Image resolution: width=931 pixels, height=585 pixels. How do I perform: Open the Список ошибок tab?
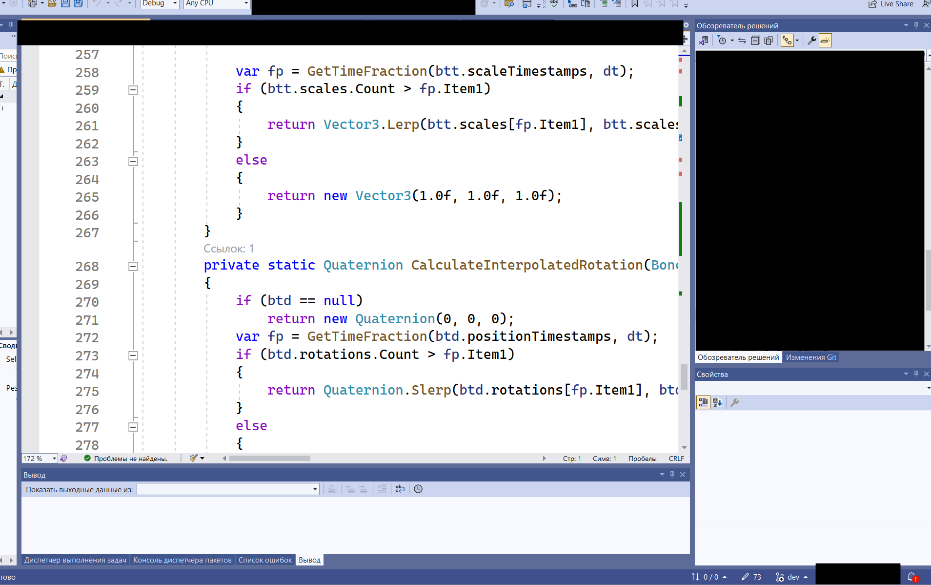pos(265,560)
